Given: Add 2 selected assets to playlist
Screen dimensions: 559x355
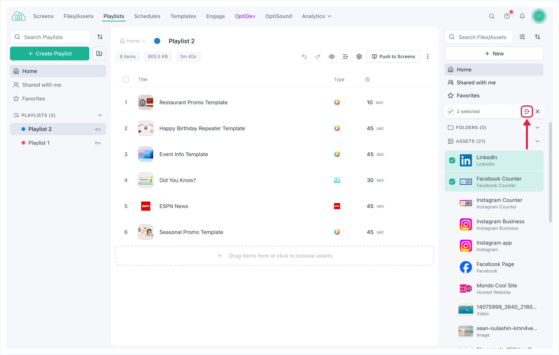Looking at the screenshot, I should point(527,111).
